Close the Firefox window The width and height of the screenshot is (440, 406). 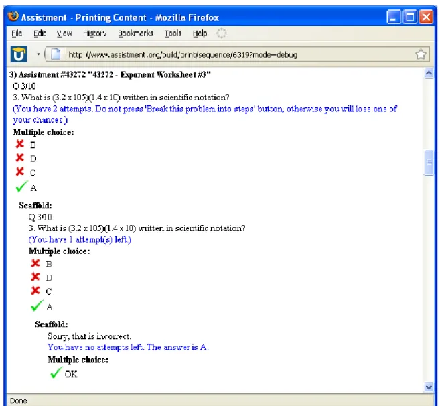(x=426, y=17)
